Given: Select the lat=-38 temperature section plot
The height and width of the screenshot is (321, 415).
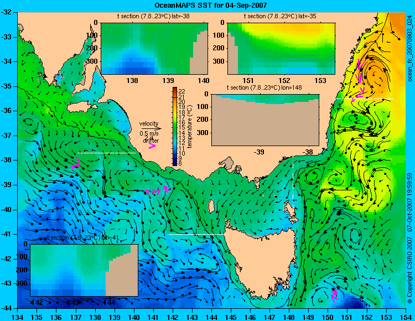Looking at the screenshot, I should click(154, 49).
